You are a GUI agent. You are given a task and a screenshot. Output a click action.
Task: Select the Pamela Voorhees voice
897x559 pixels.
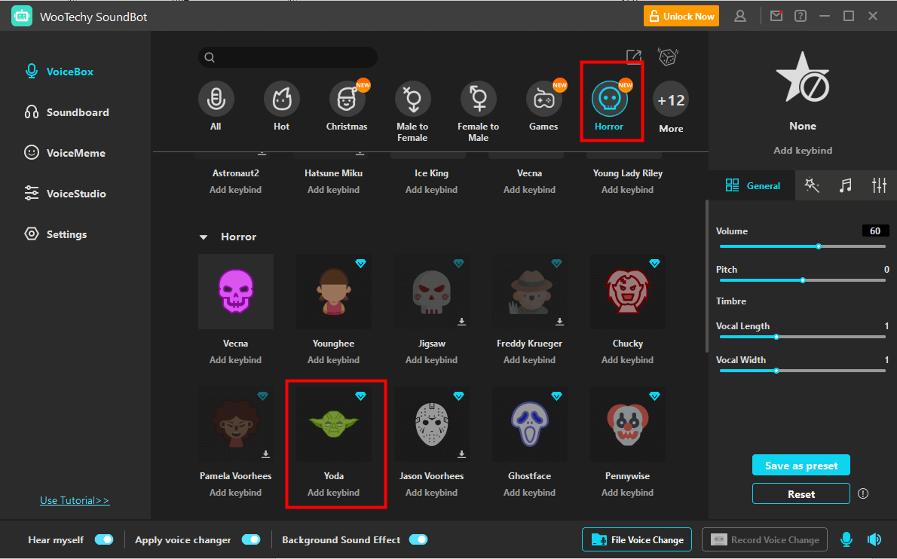click(236, 424)
